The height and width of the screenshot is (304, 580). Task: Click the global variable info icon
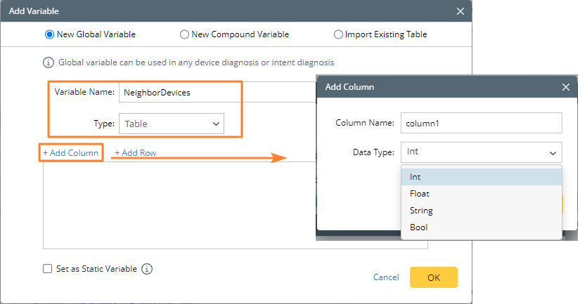point(49,62)
